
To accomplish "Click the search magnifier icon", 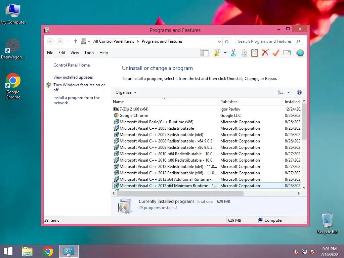I will pos(298,41).
